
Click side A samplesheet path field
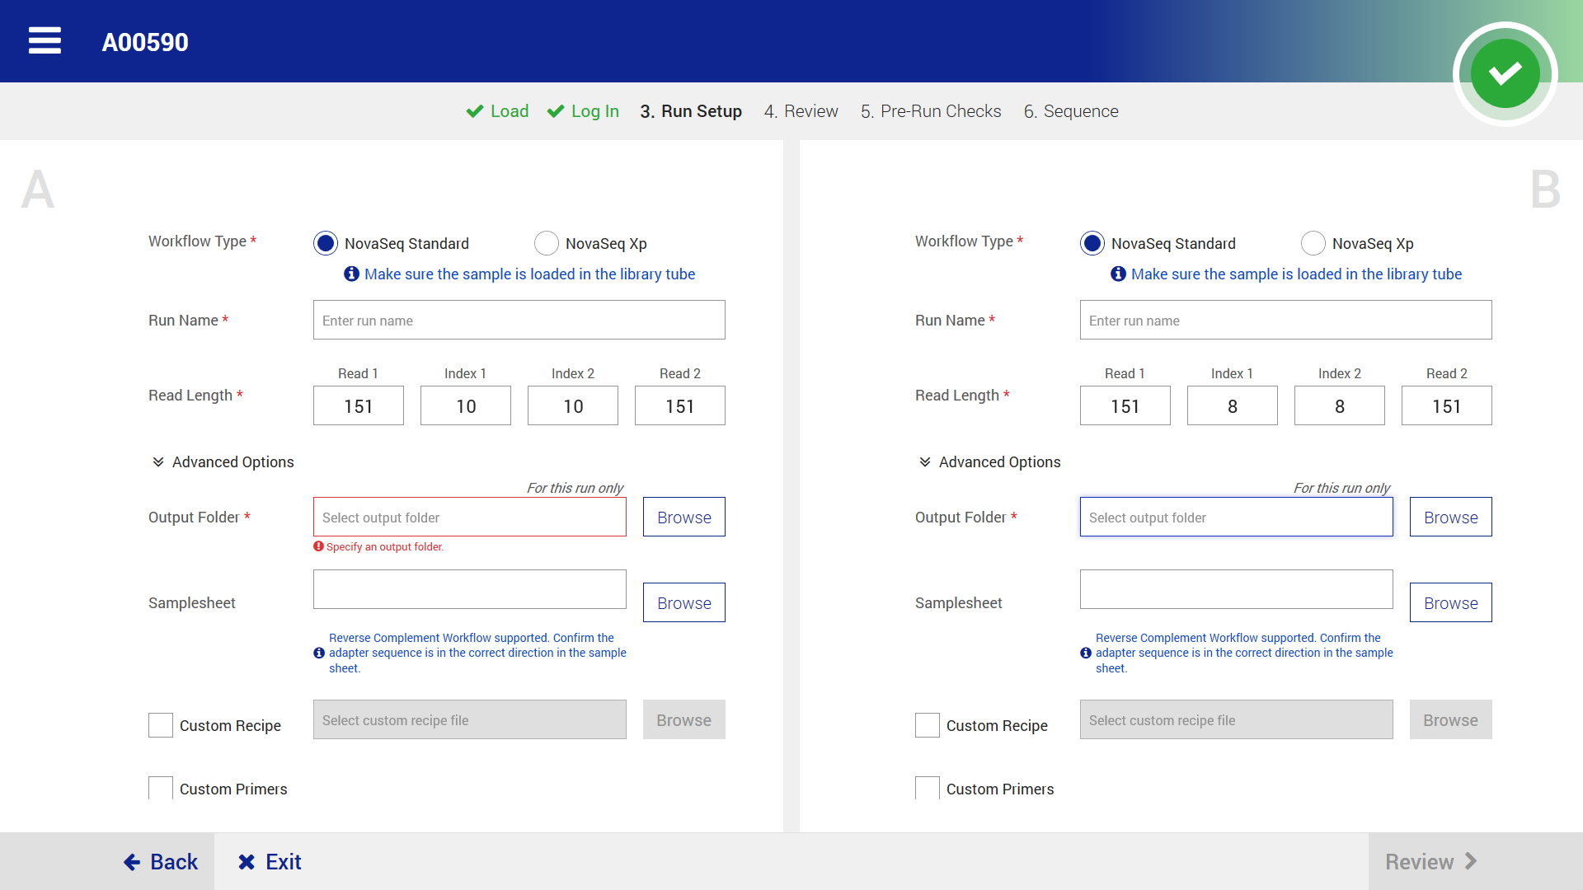[470, 589]
